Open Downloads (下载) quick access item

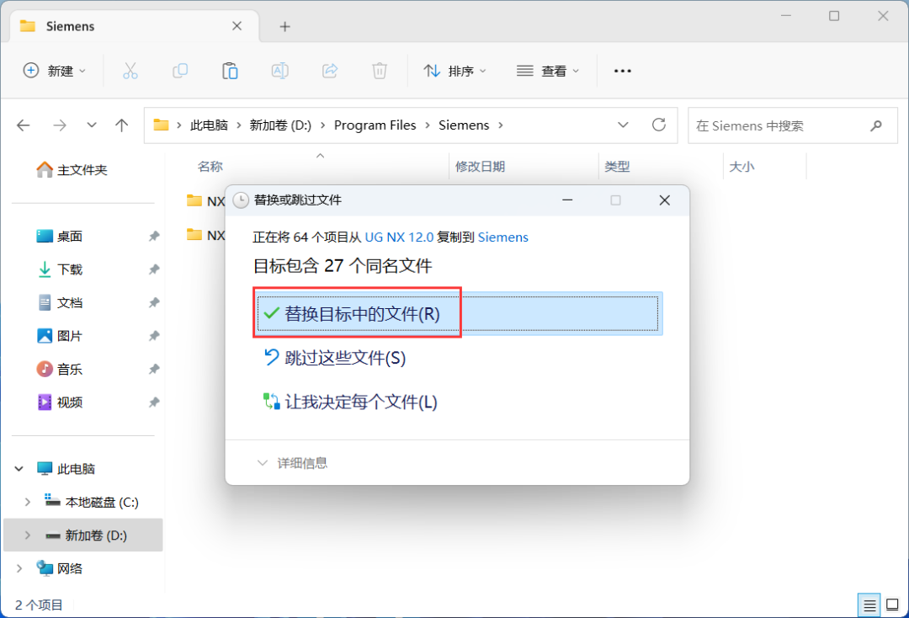coord(60,269)
